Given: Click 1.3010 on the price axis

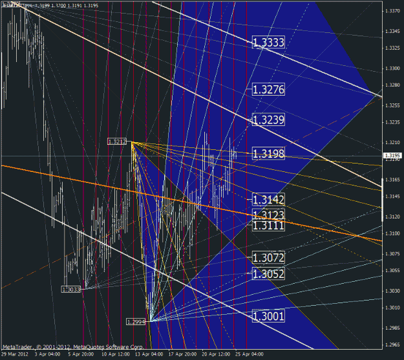Looking at the screenshot, I should point(392,308).
